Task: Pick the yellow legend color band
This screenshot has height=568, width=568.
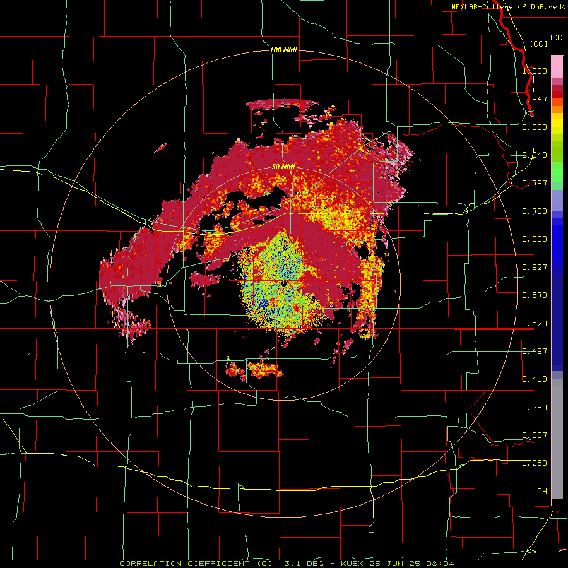Action: 557,124
